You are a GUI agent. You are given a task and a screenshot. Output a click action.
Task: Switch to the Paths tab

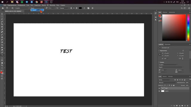point(170,77)
